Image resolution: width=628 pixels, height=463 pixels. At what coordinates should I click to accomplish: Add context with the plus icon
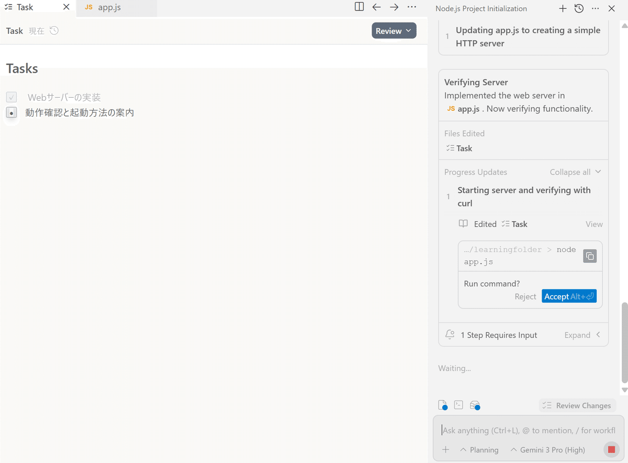446,449
